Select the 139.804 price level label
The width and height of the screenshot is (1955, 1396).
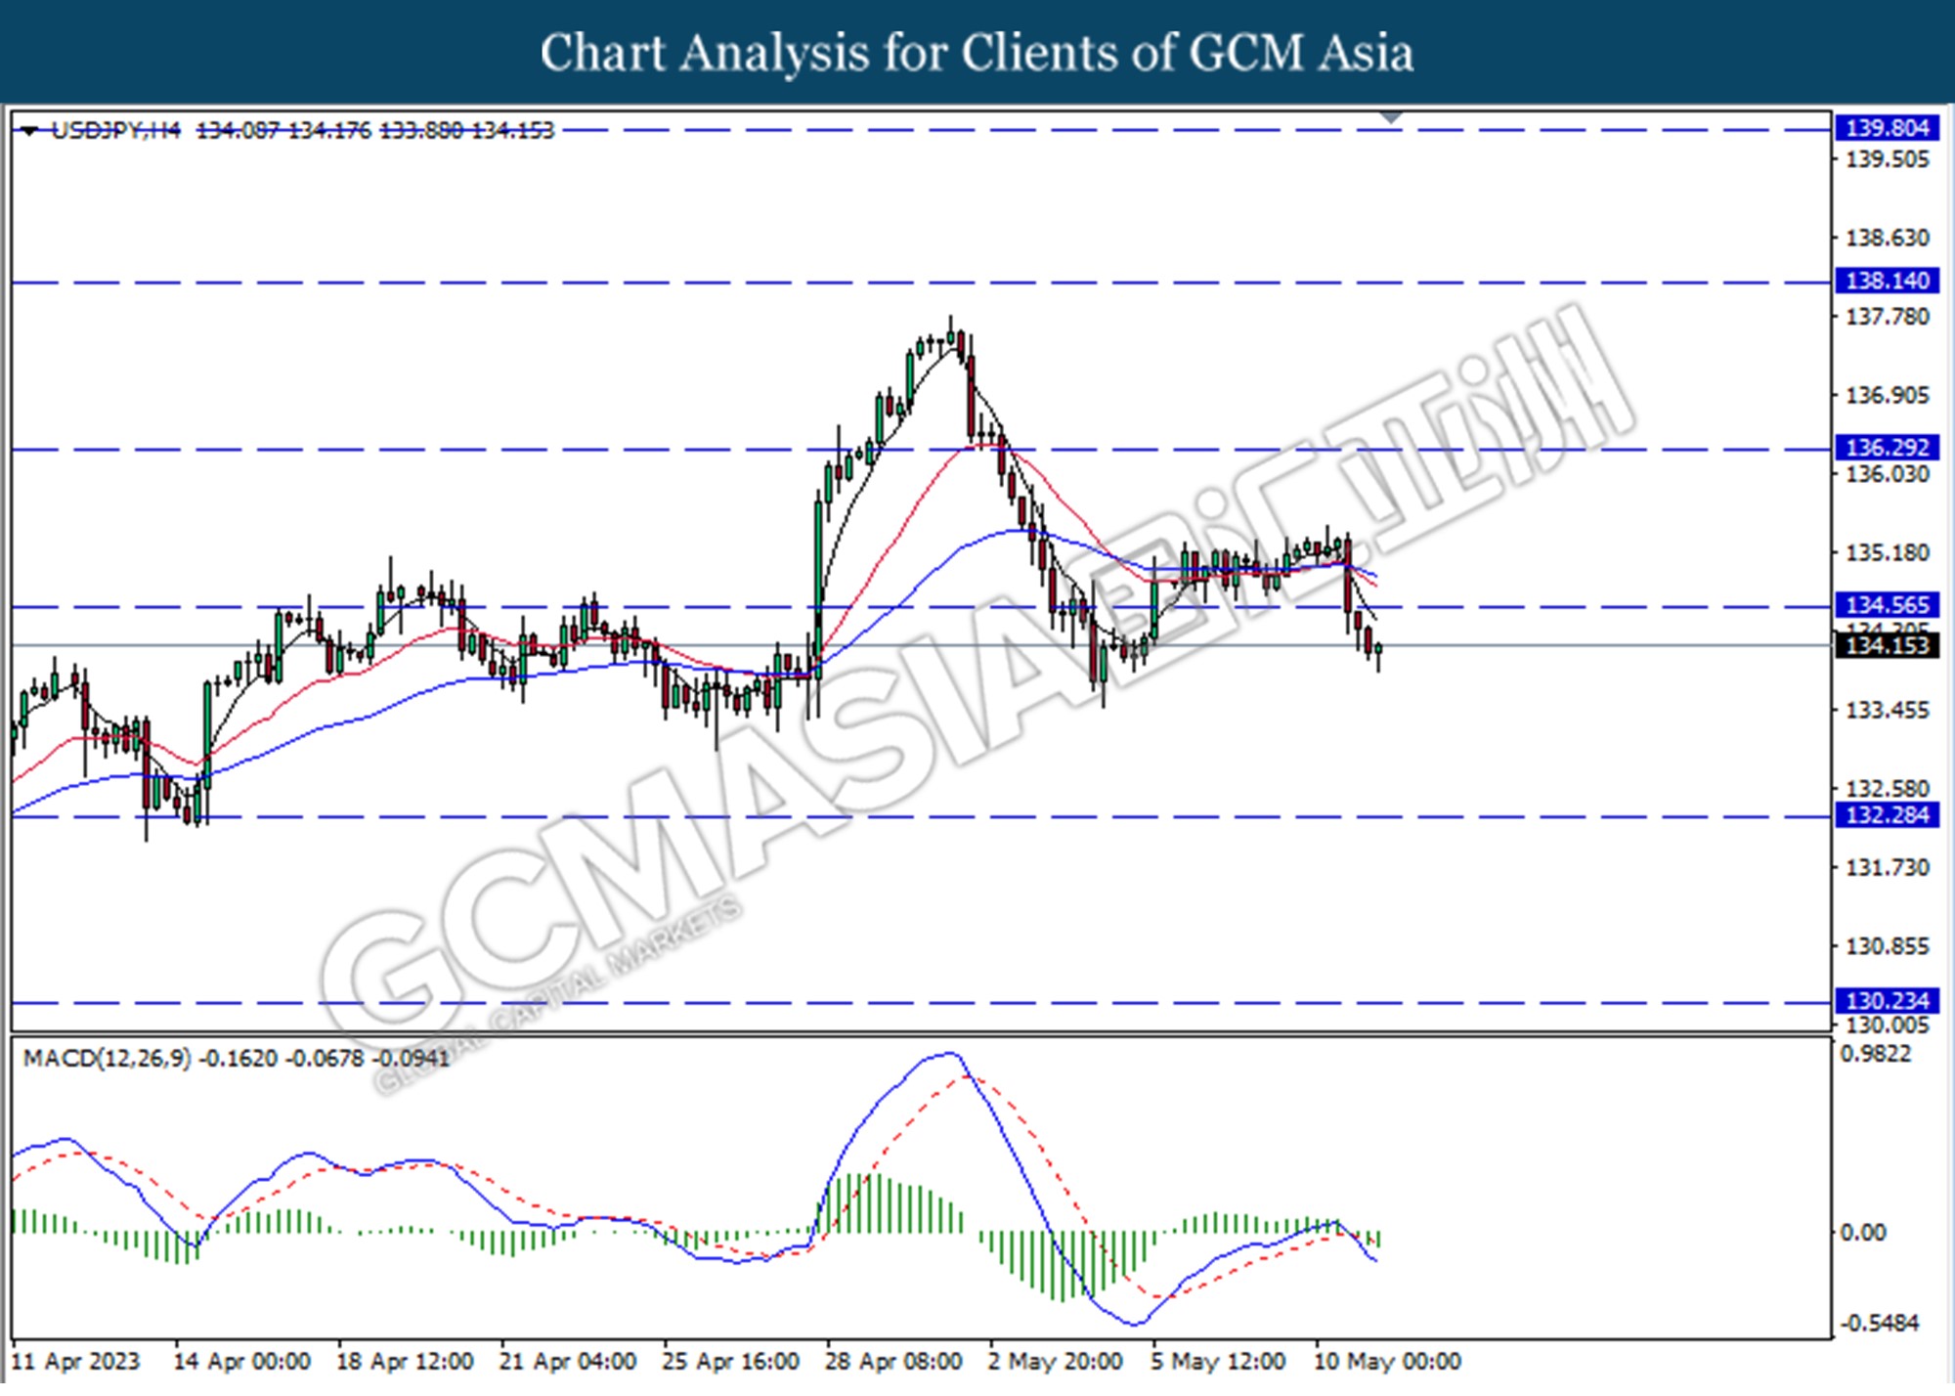[1887, 128]
